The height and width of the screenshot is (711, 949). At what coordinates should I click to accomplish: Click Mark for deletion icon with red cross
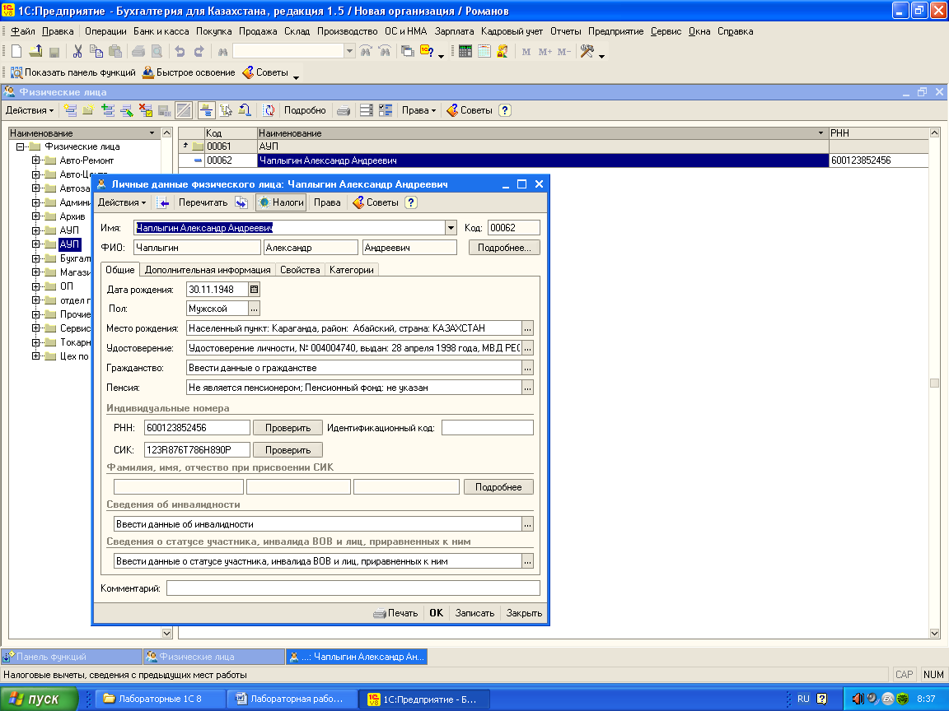[x=145, y=110]
